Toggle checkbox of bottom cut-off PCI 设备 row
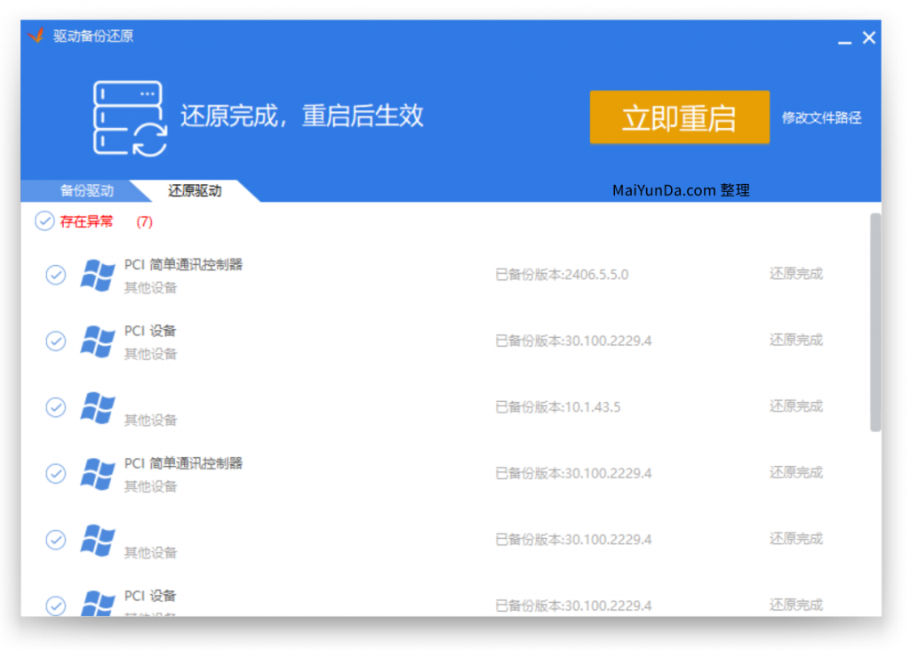This screenshot has height=650, width=910. tap(56, 606)
